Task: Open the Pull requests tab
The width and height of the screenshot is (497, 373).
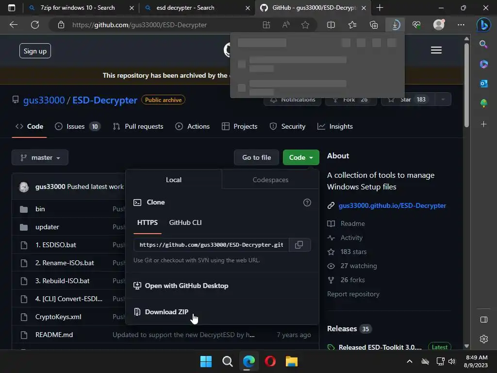Action: [138, 126]
